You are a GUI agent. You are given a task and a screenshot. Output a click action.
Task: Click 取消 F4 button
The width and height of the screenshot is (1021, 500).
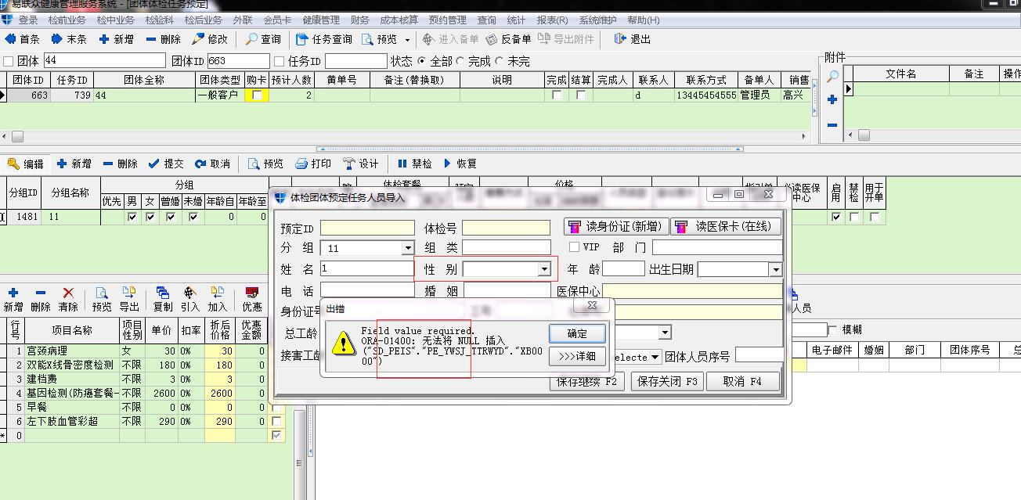(x=743, y=382)
